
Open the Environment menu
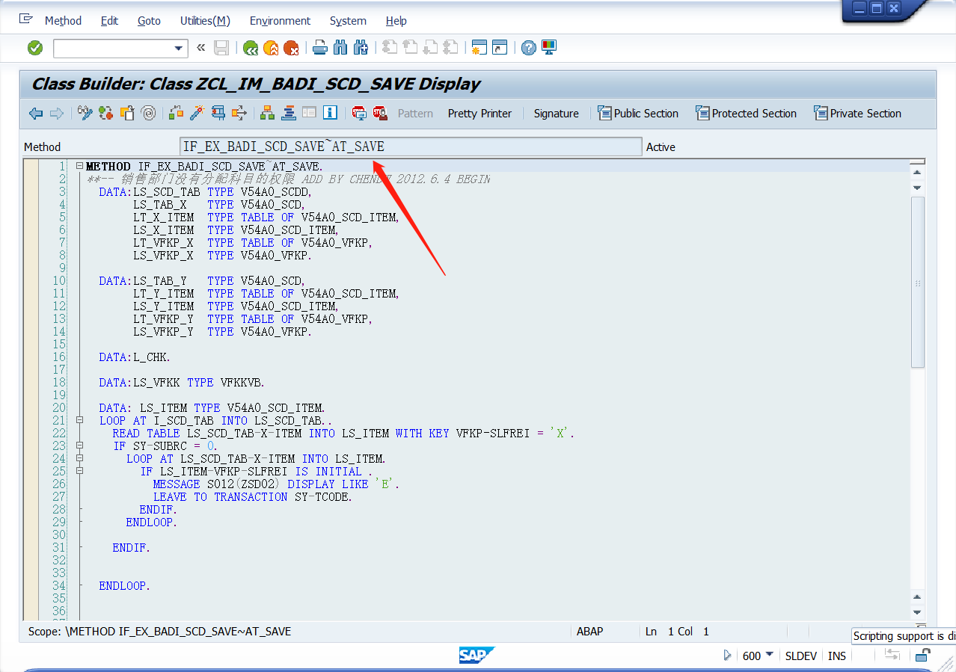click(280, 20)
